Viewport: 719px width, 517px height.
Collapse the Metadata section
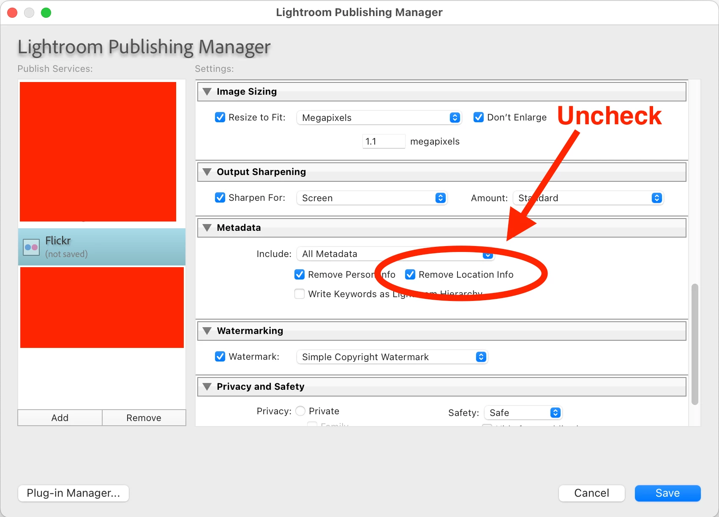tap(207, 227)
